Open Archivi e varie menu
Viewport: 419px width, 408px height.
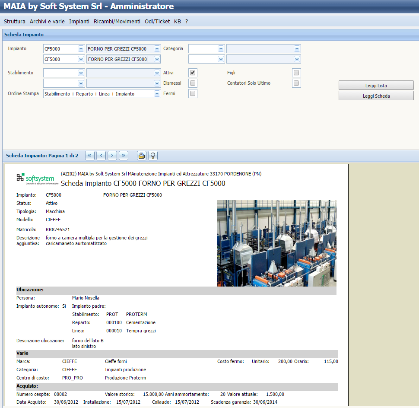[47, 21]
